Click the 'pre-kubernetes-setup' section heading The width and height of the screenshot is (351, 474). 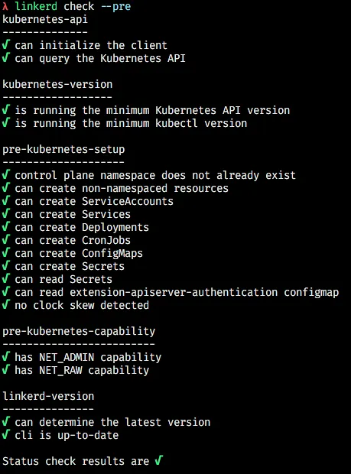63,149
